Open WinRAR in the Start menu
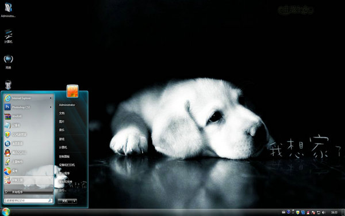Image resolution: width=345 pixels, height=216 pixels. [x=28, y=116]
